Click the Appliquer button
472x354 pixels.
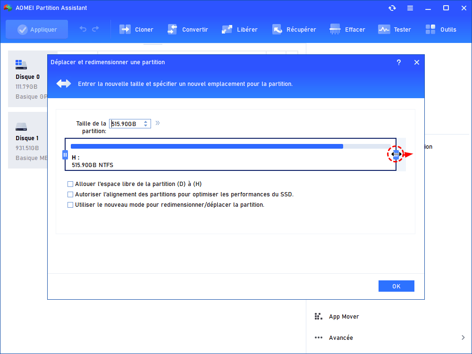[x=37, y=29]
